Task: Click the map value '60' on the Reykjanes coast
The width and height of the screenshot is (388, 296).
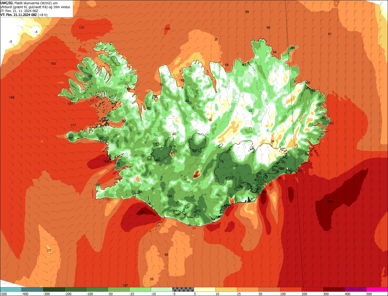Action: point(98,185)
